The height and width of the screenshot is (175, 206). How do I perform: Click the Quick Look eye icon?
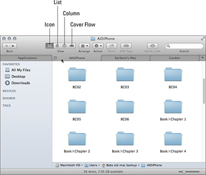[153, 46]
